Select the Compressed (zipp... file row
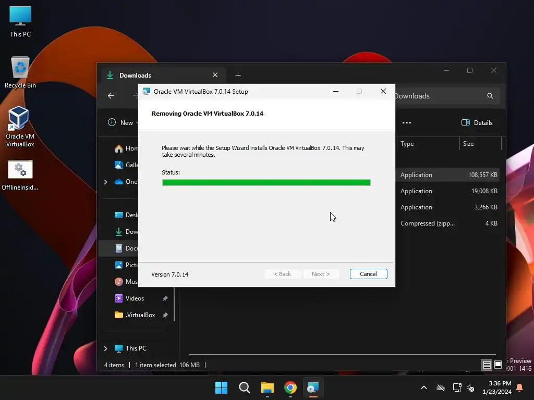 point(448,223)
